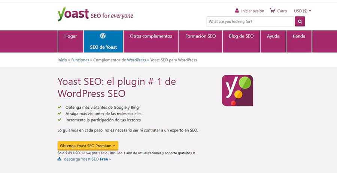Select the Hogar navigation item
Screen dimensions: 337x173
[x=70, y=36]
